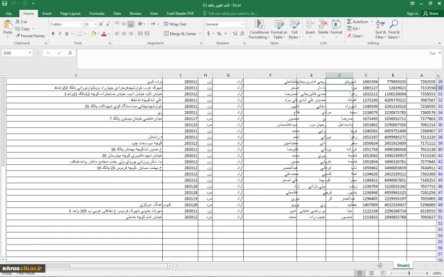The width and height of the screenshot is (444, 277).
Task: Click the Save icon in title bar
Action: [4, 3]
